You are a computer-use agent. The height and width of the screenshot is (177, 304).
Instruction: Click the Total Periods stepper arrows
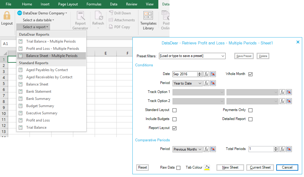tap(276, 149)
